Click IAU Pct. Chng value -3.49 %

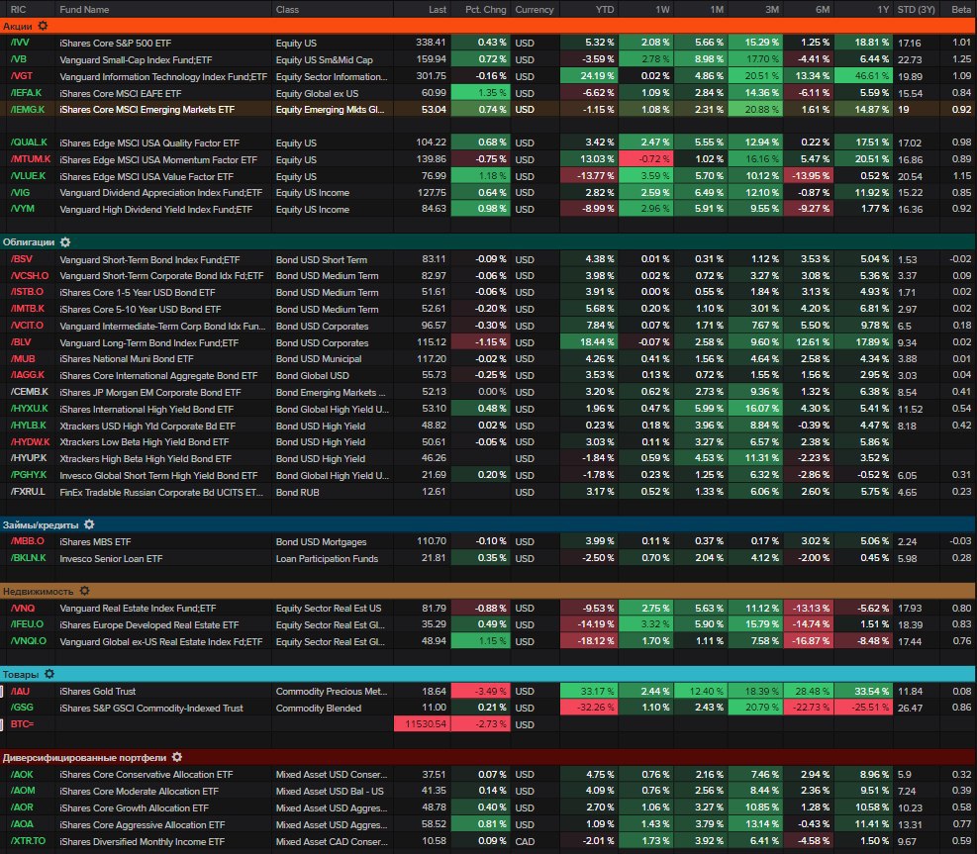480,691
